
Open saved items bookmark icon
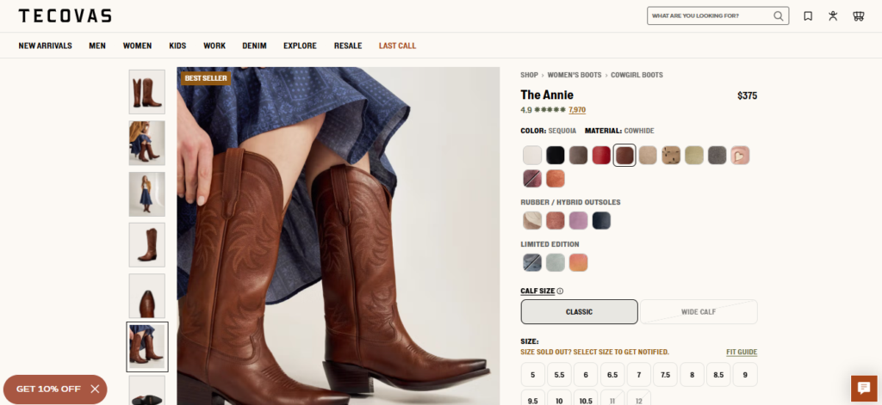point(808,15)
